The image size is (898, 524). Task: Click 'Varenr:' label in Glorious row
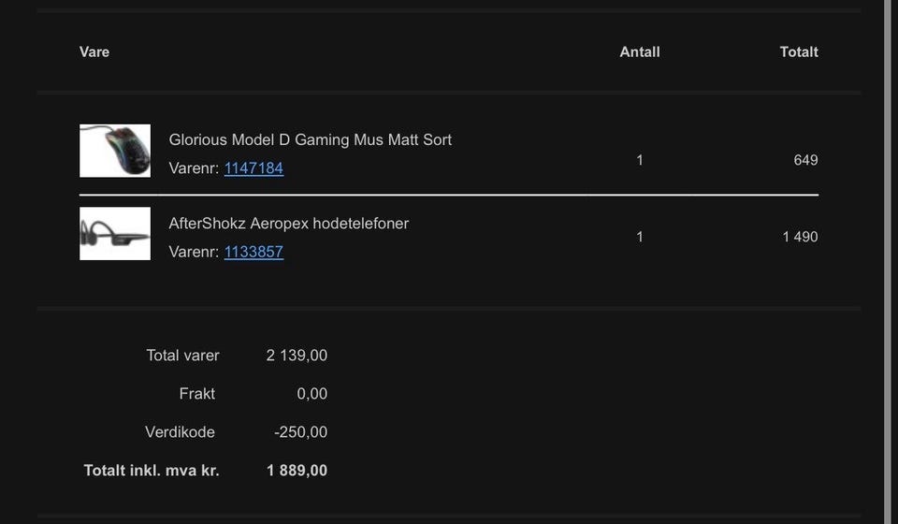pos(194,168)
